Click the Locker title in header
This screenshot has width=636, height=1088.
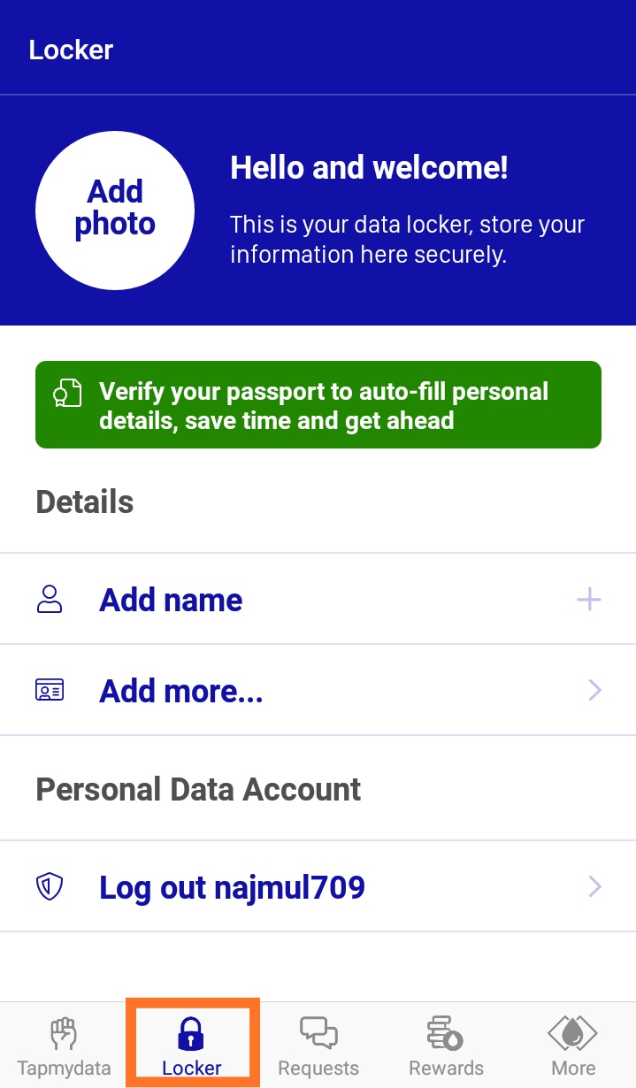(x=71, y=50)
